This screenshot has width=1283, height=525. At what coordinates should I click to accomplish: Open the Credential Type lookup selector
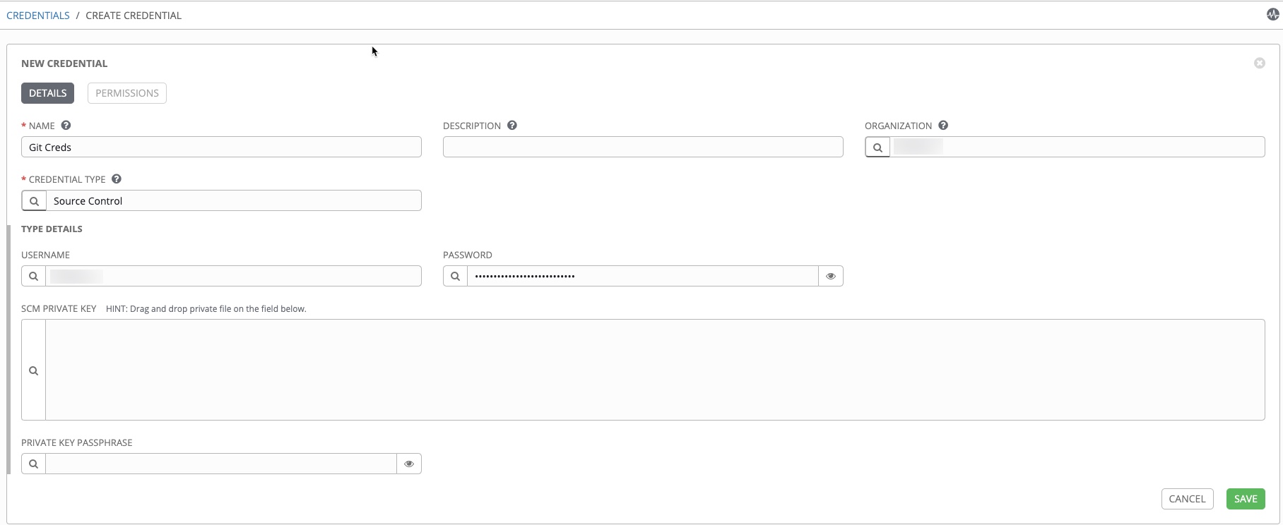(x=34, y=201)
